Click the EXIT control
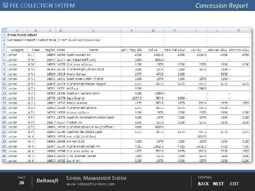This screenshot has width=255, height=191. [234, 184]
